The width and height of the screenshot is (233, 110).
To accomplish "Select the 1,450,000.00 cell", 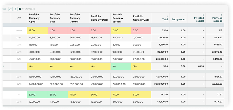I will pyautogui.click(x=37, y=84).
